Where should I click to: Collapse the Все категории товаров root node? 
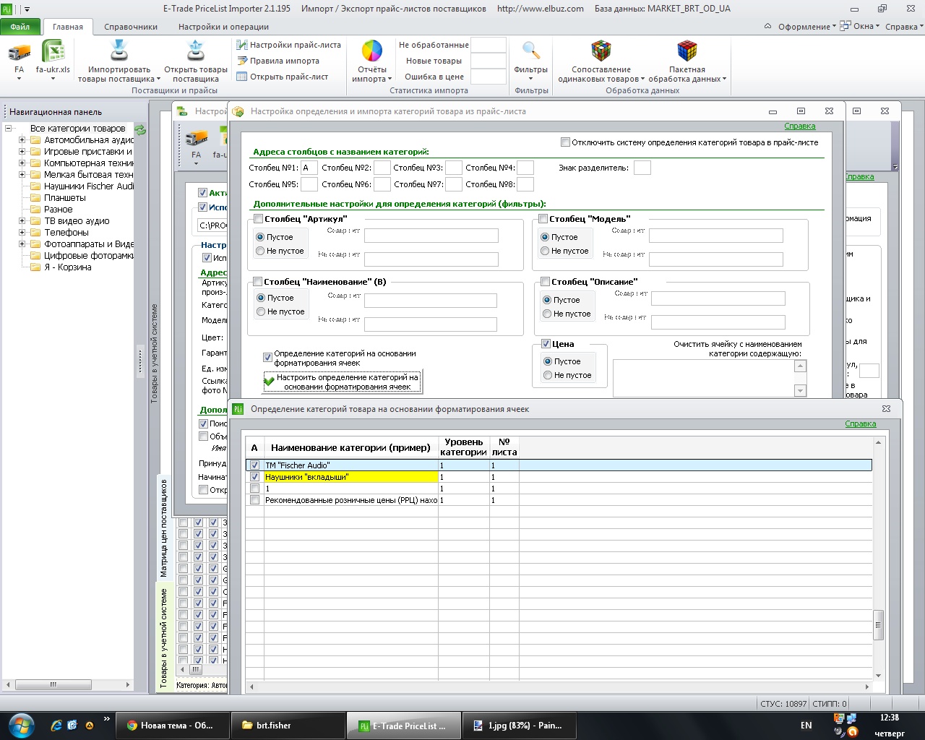[9, 129]
